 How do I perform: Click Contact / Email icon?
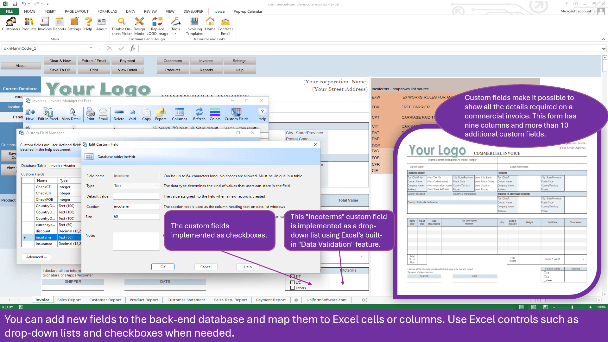click(225, 26)
